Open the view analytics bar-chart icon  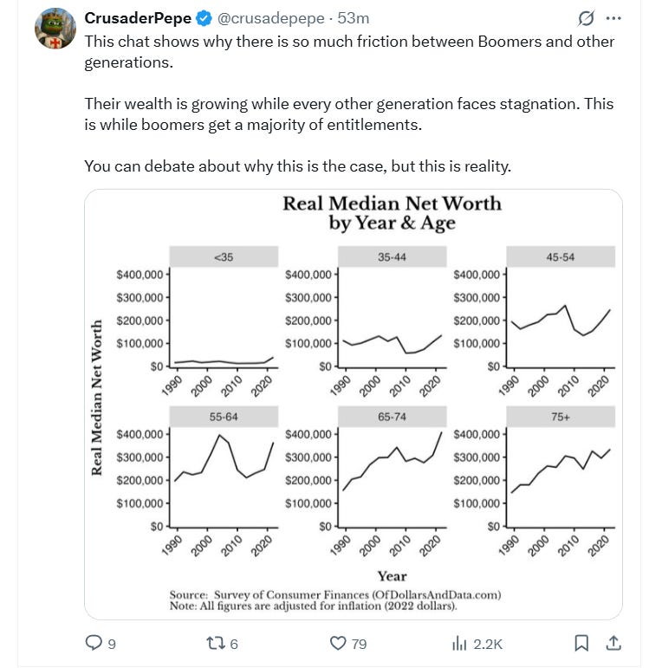(460, 643)
